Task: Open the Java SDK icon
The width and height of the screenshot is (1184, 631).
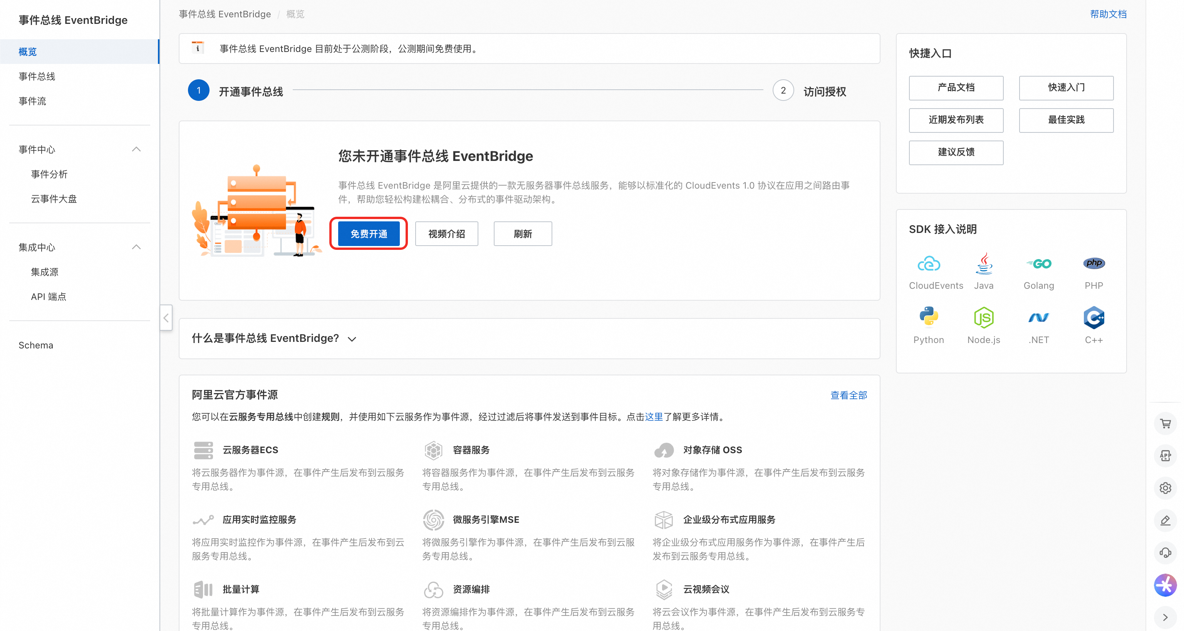Action: click(x=984, y=264)
